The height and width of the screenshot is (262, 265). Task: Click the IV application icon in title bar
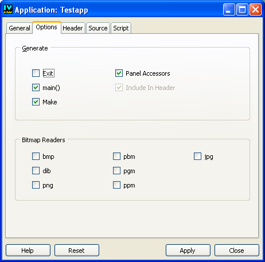[8, 9]
